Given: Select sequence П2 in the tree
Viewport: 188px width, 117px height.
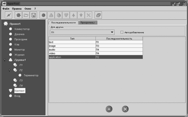Looking at the screenshot, I should 21,70.
